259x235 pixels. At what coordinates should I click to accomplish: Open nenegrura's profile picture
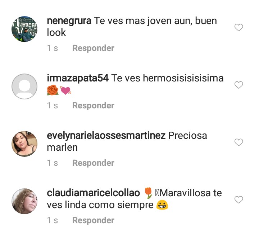pyautogui.click(x=24, y=29)
